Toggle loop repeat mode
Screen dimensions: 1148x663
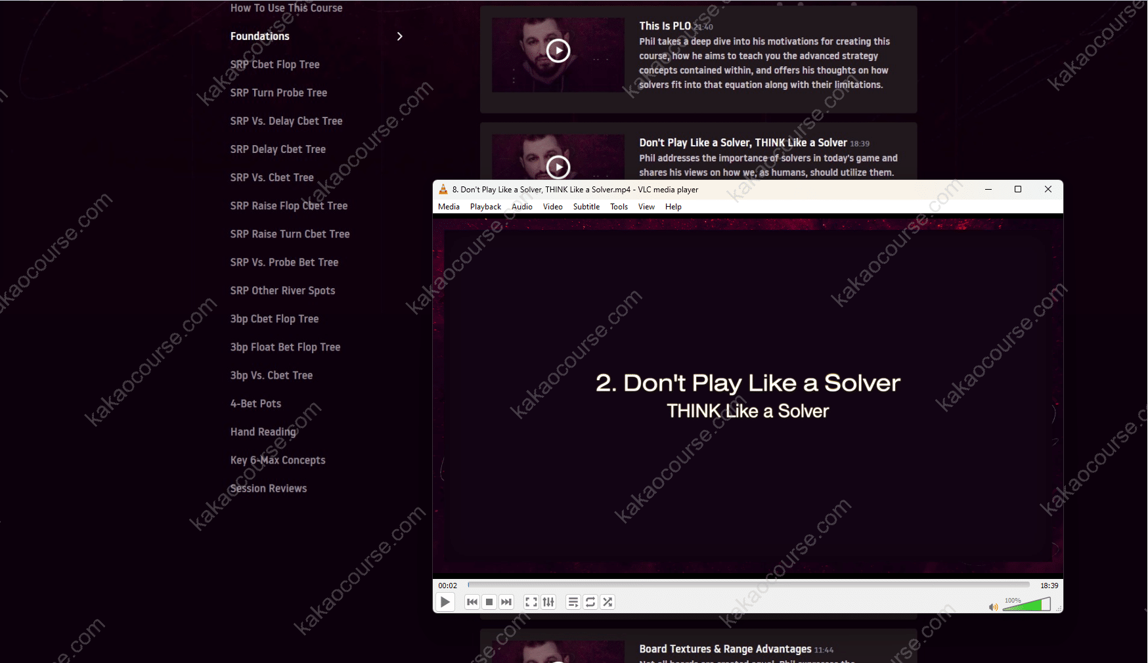[x=590, y=602]
